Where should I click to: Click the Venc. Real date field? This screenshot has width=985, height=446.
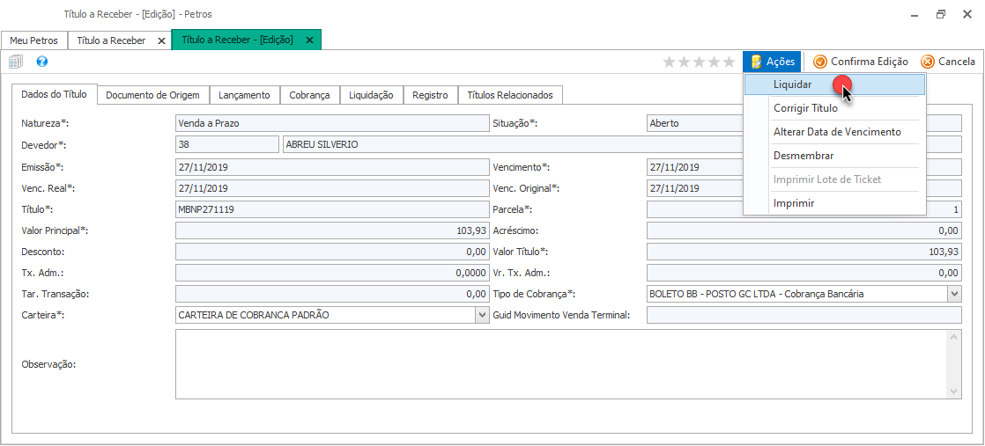click(x=332, y=188)
